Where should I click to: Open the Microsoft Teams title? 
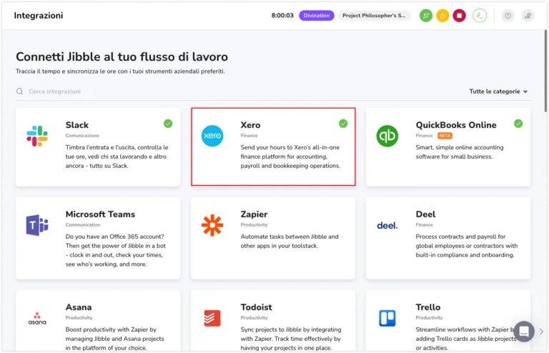click(100, 214)
